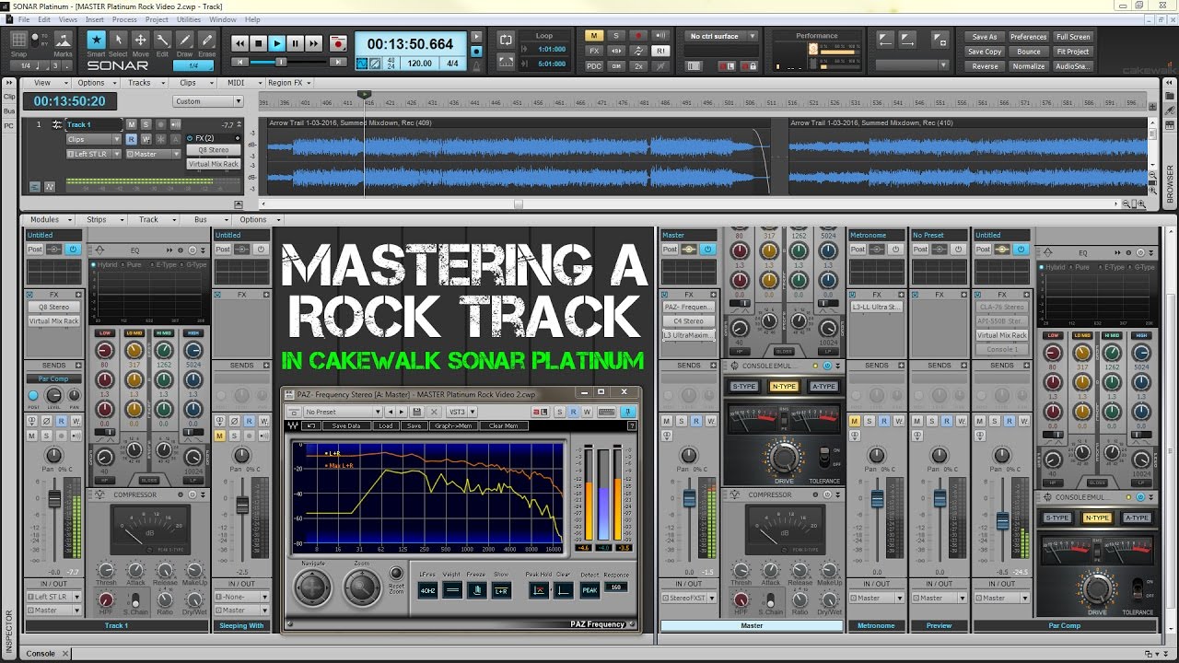Choose the Select tool
Screen dimensions: 1179x663
click(118, 41)
